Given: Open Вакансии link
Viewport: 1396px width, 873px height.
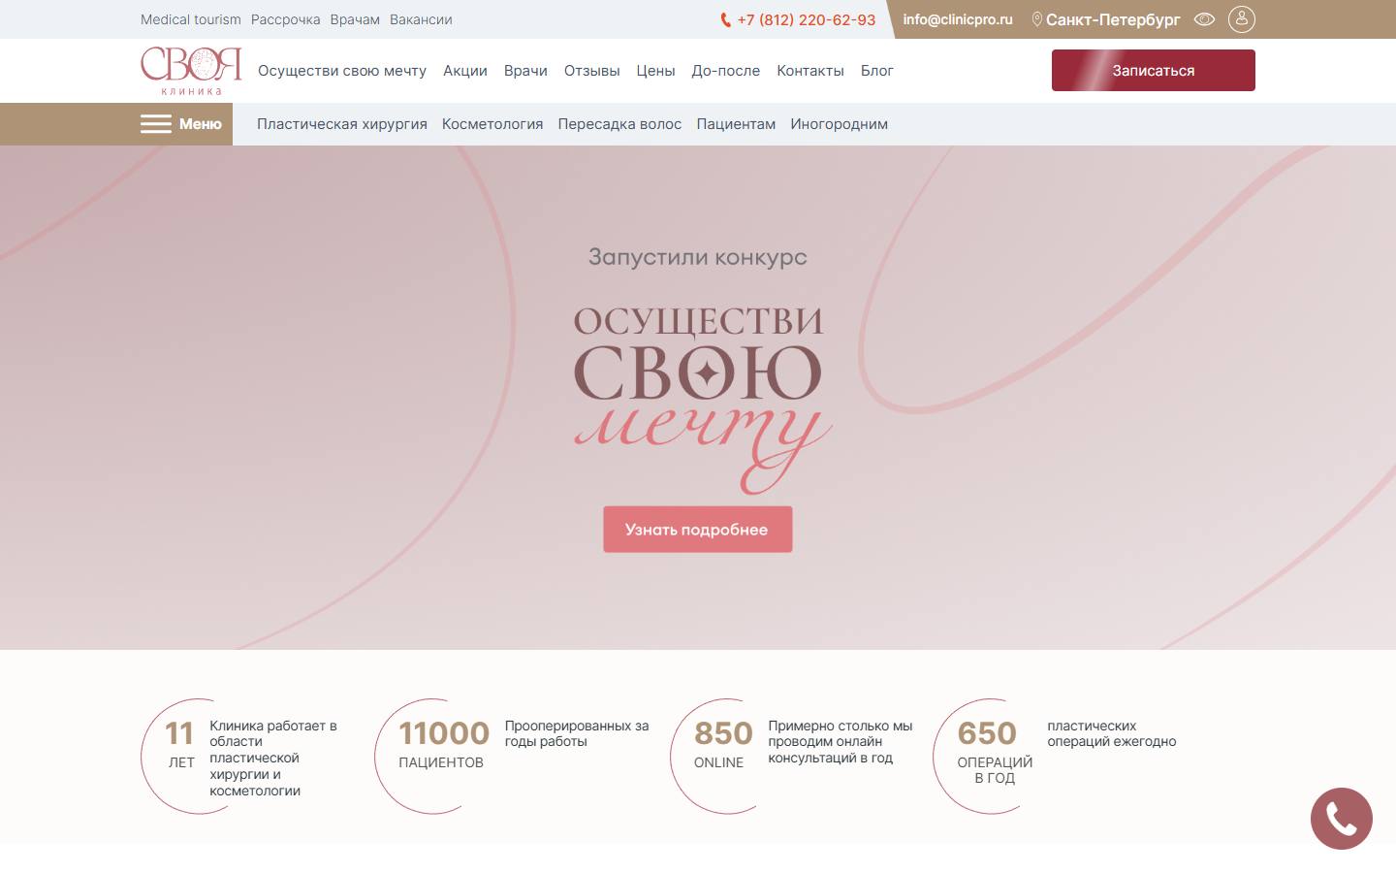Looking at the screenshot, I should point(421,19).
